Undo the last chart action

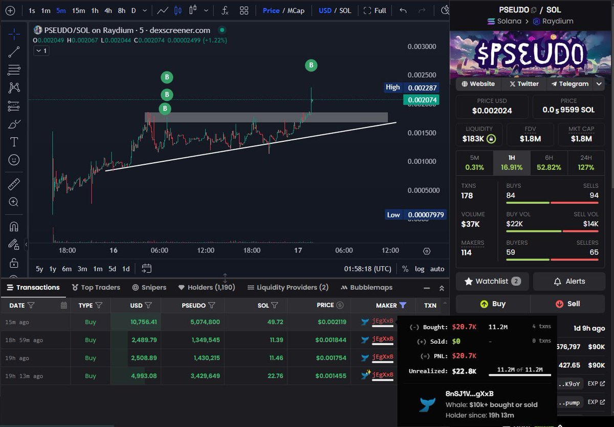403,10
